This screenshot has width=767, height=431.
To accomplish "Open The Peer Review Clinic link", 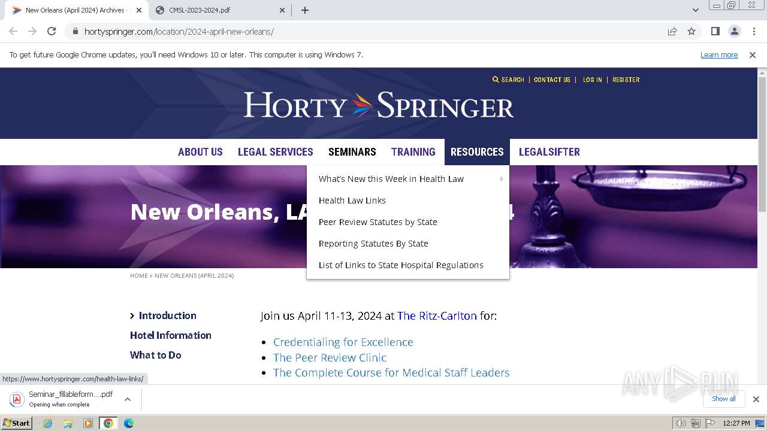I will click(330, 357).
